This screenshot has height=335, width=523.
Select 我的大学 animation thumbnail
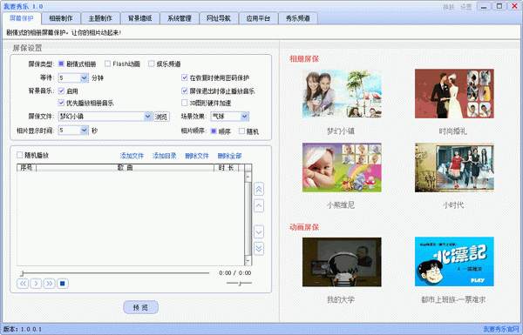click(x=342, y=262)
